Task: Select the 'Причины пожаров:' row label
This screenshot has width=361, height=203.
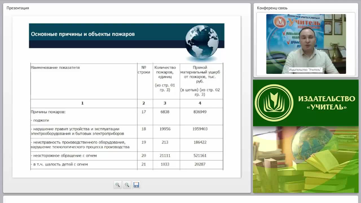Action: pyautogui.click(x=48, y=112)
